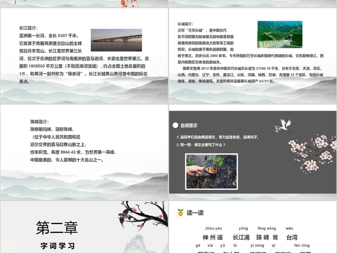The image size is (337, 253).
Task: Click the pinyin wān above 台湾
Action: pos(289,228)
